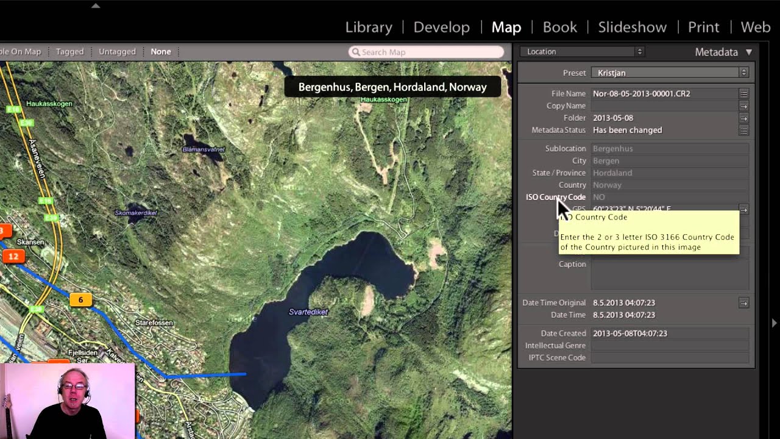The image size is (780, 439).
Task: Click the Skansen label on map
Action: [30, 242]
